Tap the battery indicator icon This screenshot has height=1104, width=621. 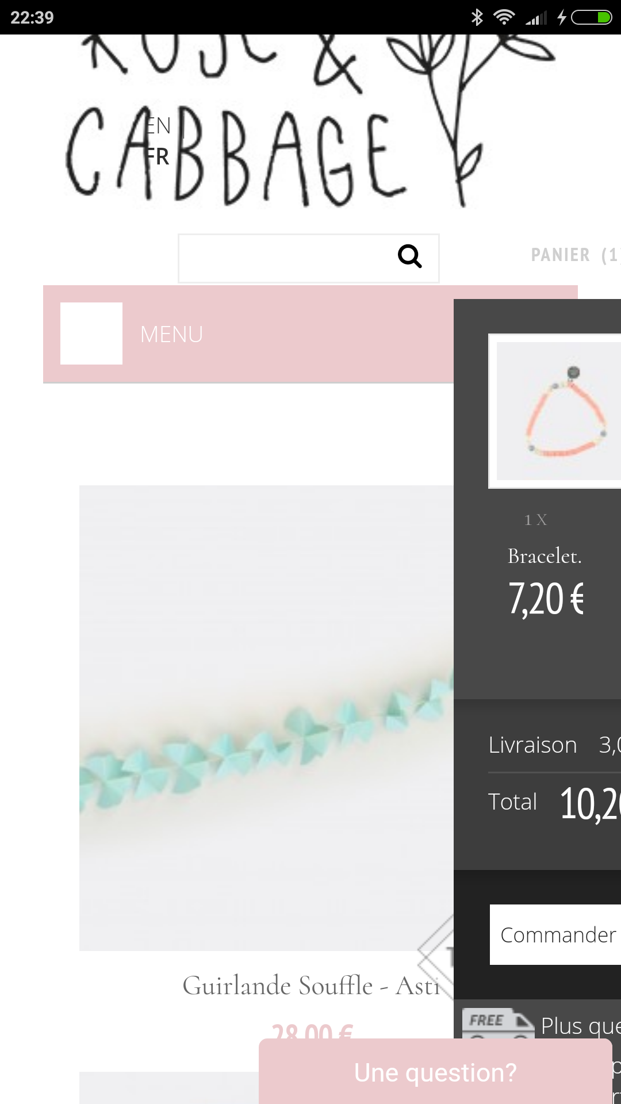[x=592, y=17]
